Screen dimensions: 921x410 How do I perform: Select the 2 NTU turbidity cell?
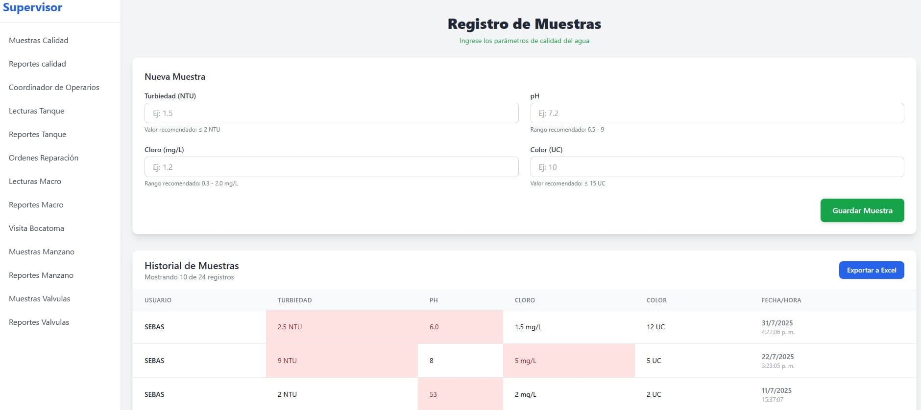(342, 394)
